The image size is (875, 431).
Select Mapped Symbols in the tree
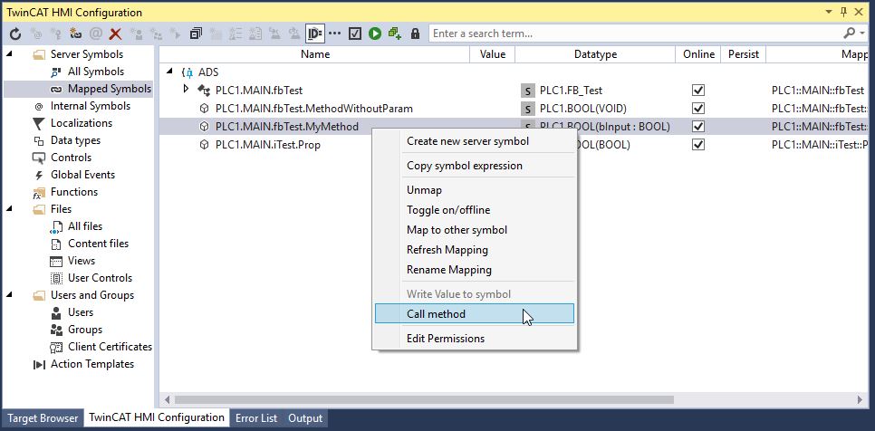(x=110, y=89)
